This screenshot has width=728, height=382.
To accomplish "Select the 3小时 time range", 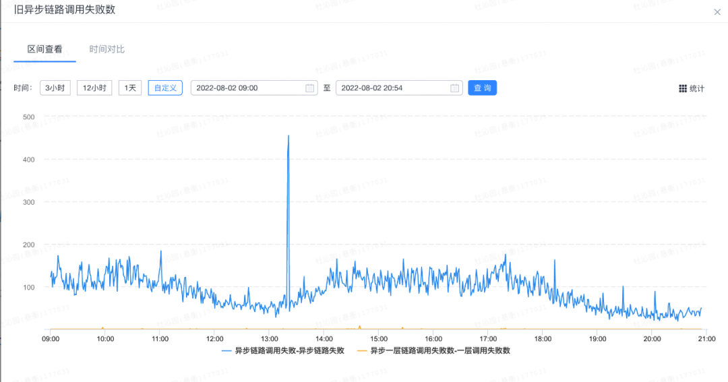I will click(x=55, y=88).
